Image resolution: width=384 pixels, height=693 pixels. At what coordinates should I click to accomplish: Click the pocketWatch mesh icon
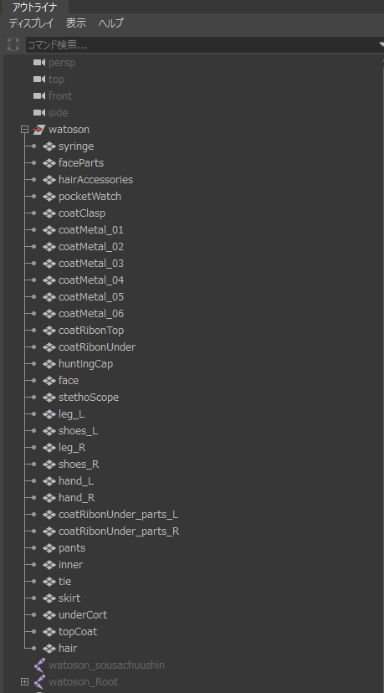[49, 196]
